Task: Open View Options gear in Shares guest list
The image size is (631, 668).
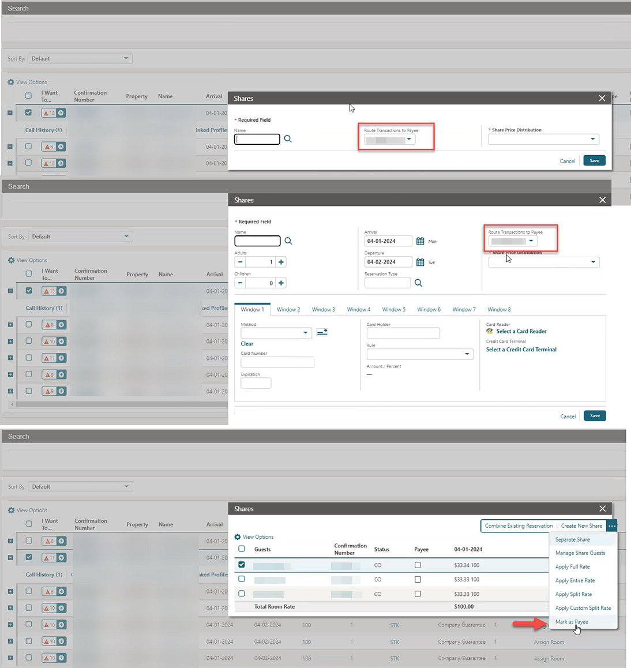Action: (238, 537)
